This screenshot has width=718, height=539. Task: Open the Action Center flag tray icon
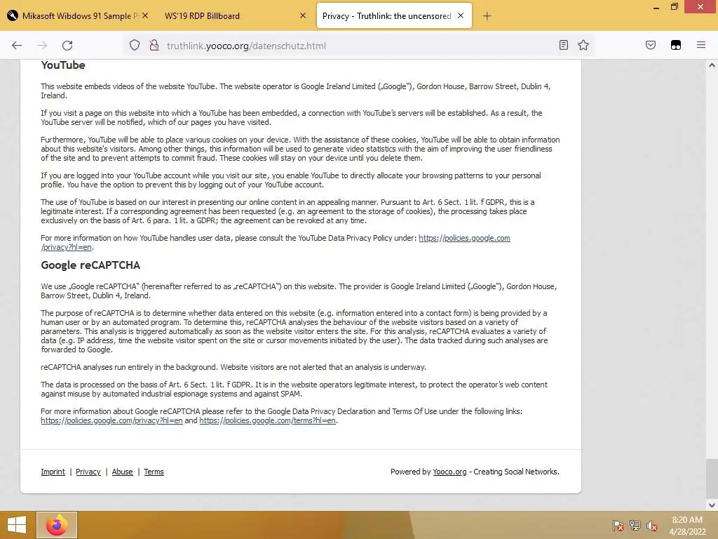pos(618,526)
